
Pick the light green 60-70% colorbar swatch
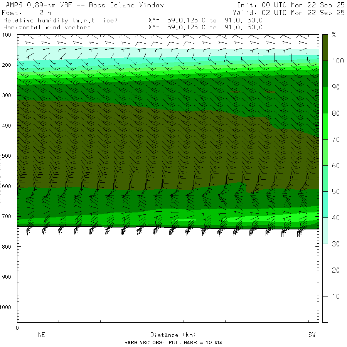325,152
